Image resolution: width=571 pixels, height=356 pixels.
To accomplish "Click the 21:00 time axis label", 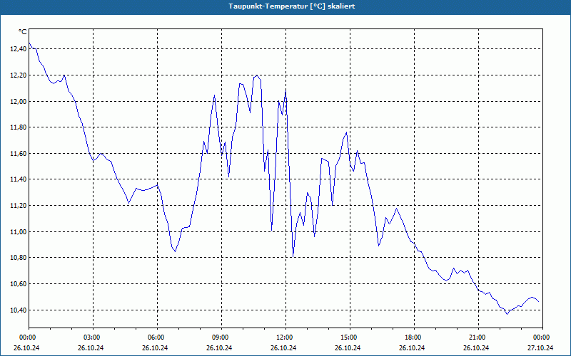I will [x=478, y=337].
